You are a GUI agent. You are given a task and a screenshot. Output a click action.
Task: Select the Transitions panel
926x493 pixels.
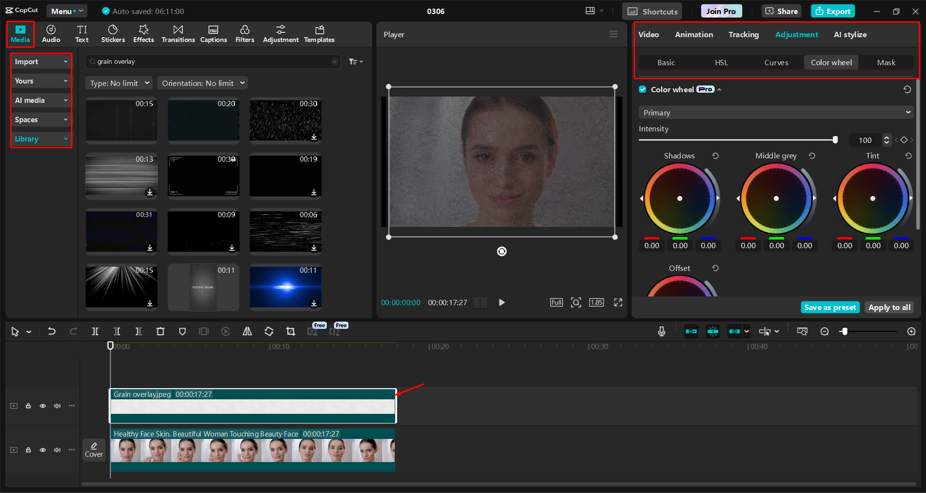[178, 33]
